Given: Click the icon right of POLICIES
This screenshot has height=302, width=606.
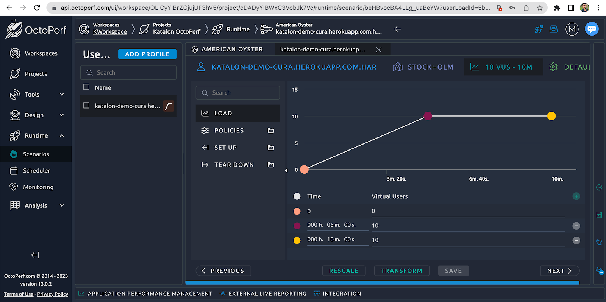Looking at the screenshot, I should [271, 131].
